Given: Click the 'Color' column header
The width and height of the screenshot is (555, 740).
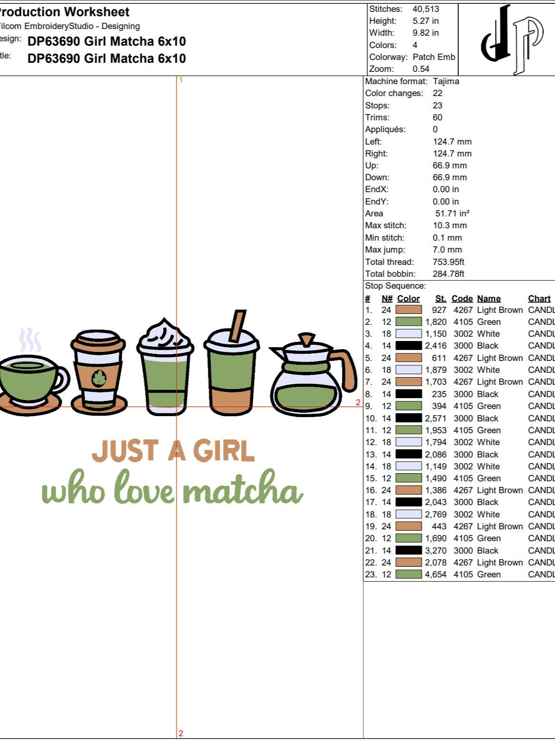Looking at the screenshot, I should pyautogui.click(x=409, y=298).
